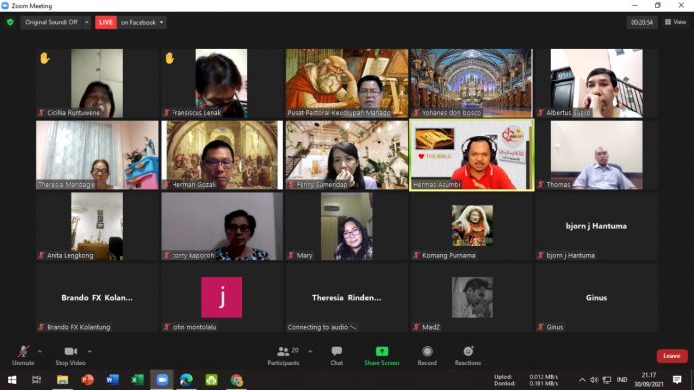694x390 pixels.
Task: Open PowerPoint from taskbar
Action: click(87, 380)
